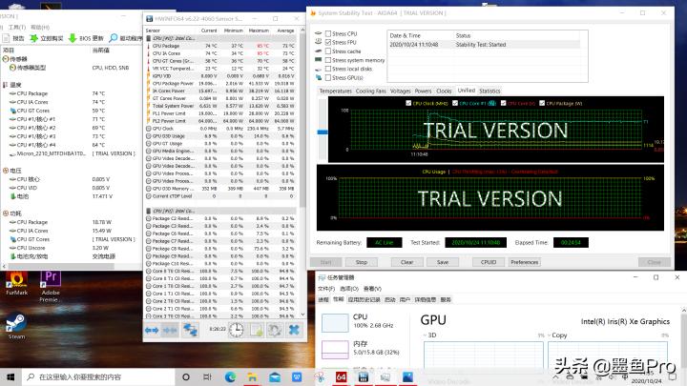Open Adobe Premiere desktop shortcut
The height and width of the screenshot is (386, 687).
(x=51, y=280)
